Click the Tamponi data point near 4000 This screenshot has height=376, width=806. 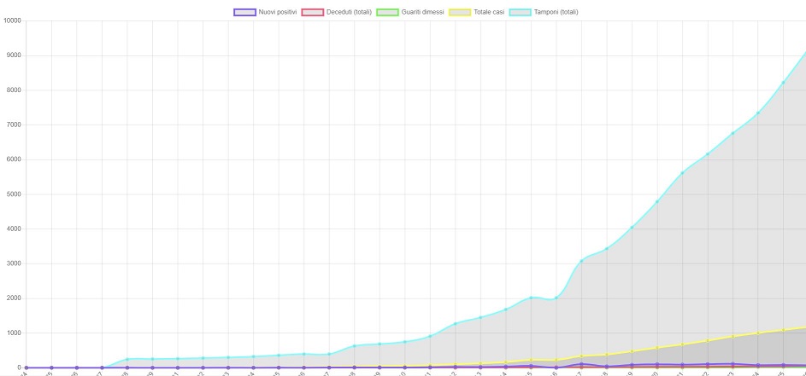click(x=632, y=228)
